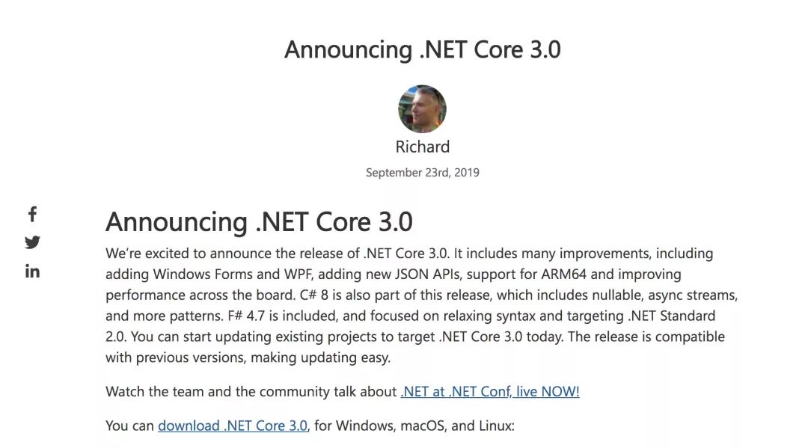Follow the download link for .NET Core 3.0
Image resolution: width=808 pixels, height=448 pixels.
232,425
